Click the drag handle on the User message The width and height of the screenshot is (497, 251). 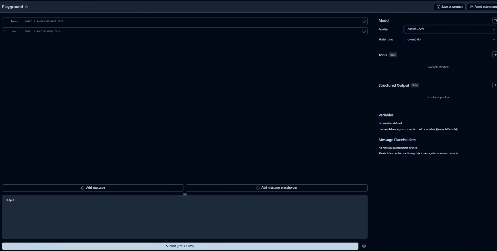point(5,31)
